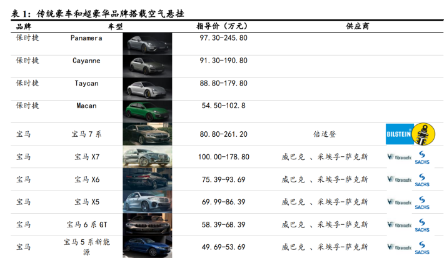Click the price 100.00-178.80
Viewport: 447px width, 258px height.
click(x=224, y=157)
